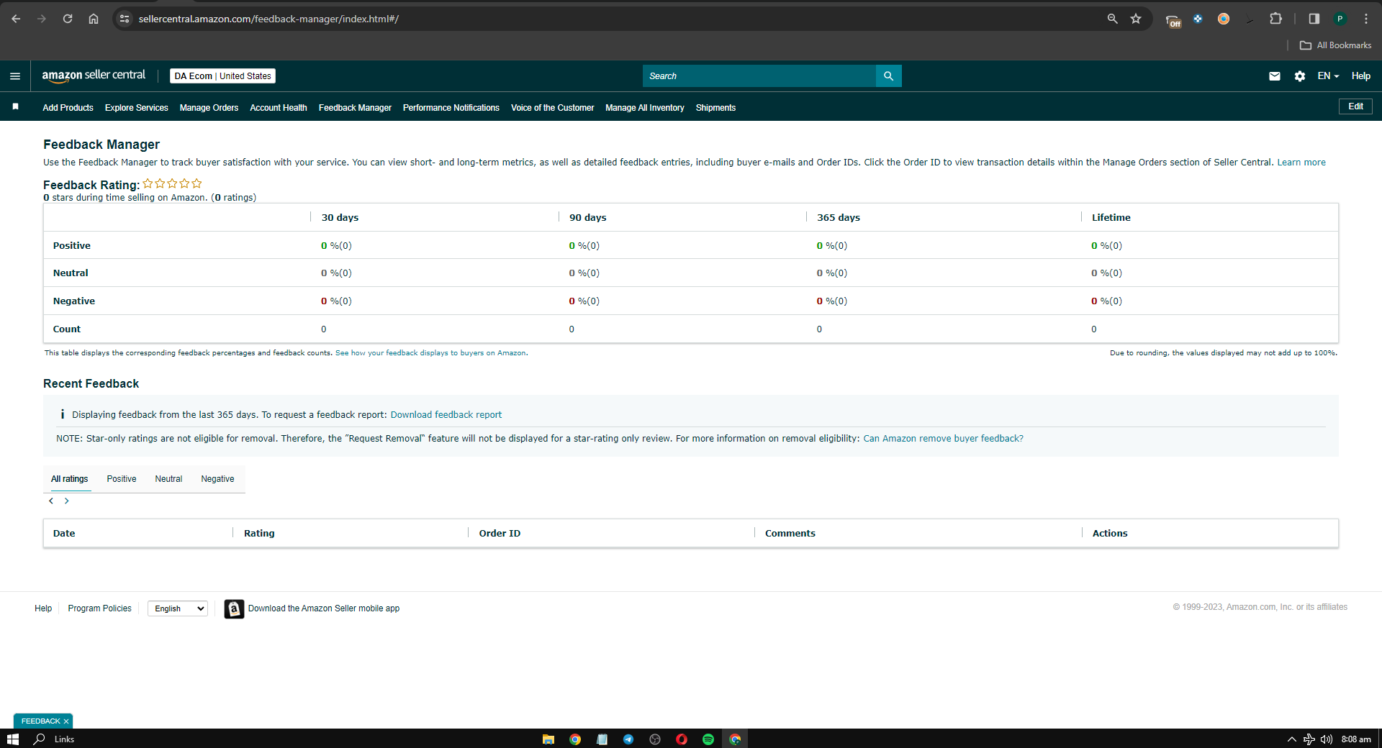
Task: Open Chrome three-dot menu
Action: (1365, 19)
